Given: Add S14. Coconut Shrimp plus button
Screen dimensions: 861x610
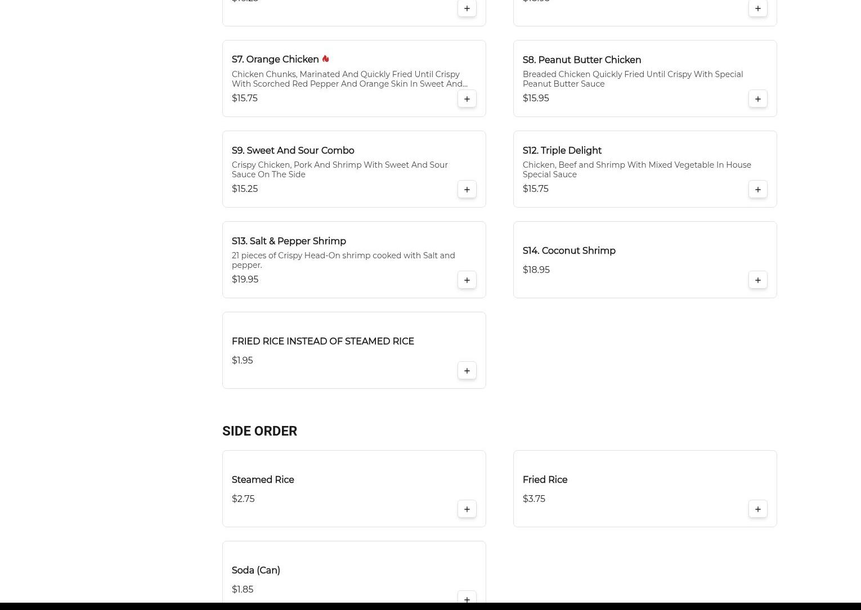Looking at the screenshot, I should pos(758,280).
